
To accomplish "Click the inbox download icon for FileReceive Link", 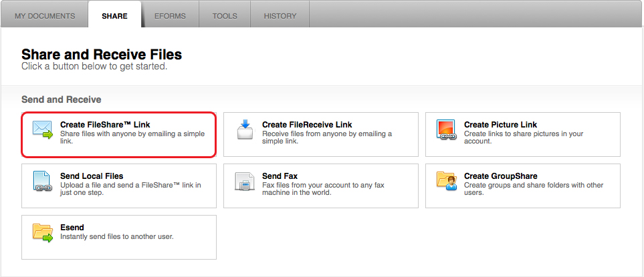I will (245, 129).
